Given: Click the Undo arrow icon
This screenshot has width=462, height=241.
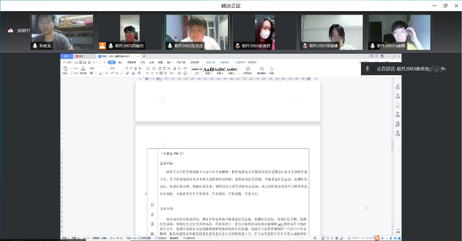Looking at the screenshot, I should click(x=93, y=63).
